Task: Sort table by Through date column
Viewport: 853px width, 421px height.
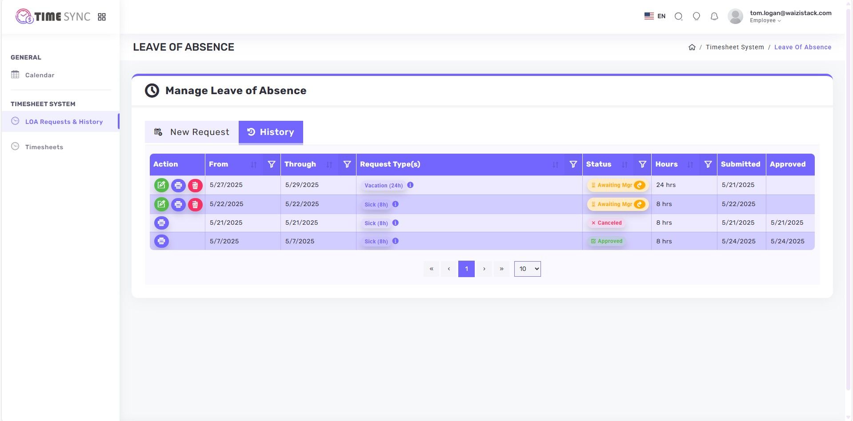Action: coord(329,164)
